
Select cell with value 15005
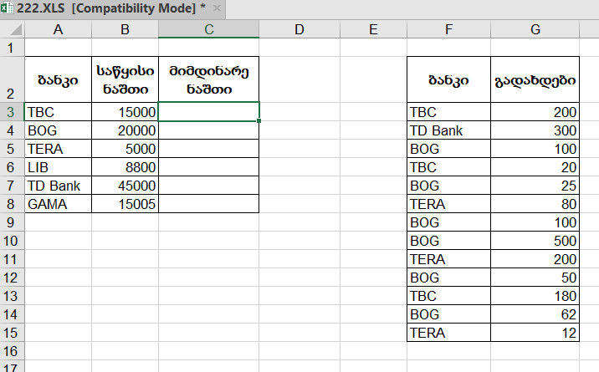coord(125,204)
